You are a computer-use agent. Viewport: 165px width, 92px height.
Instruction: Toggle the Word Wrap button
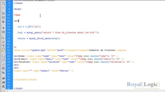(3, 46)
